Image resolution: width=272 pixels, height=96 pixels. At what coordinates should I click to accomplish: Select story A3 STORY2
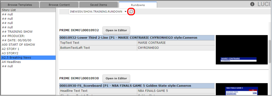point(28,53)
